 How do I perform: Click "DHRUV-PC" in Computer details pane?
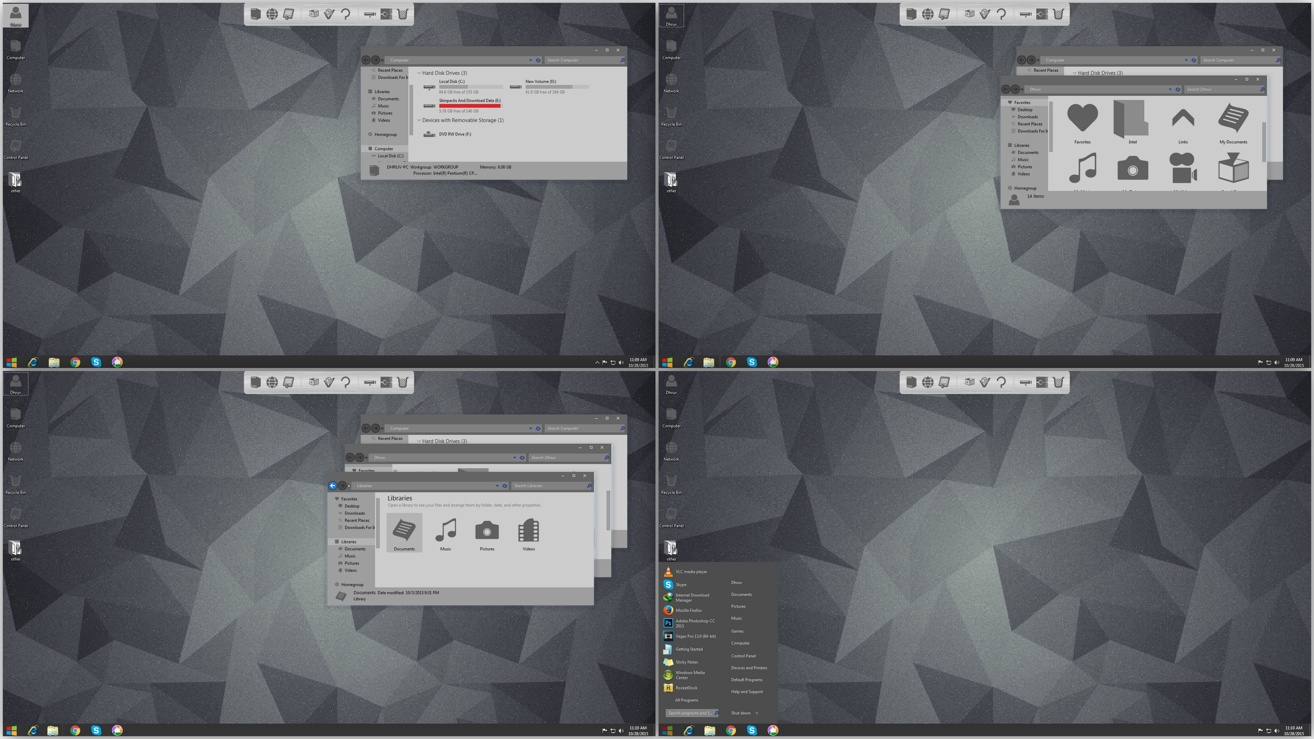click(397, 167)
